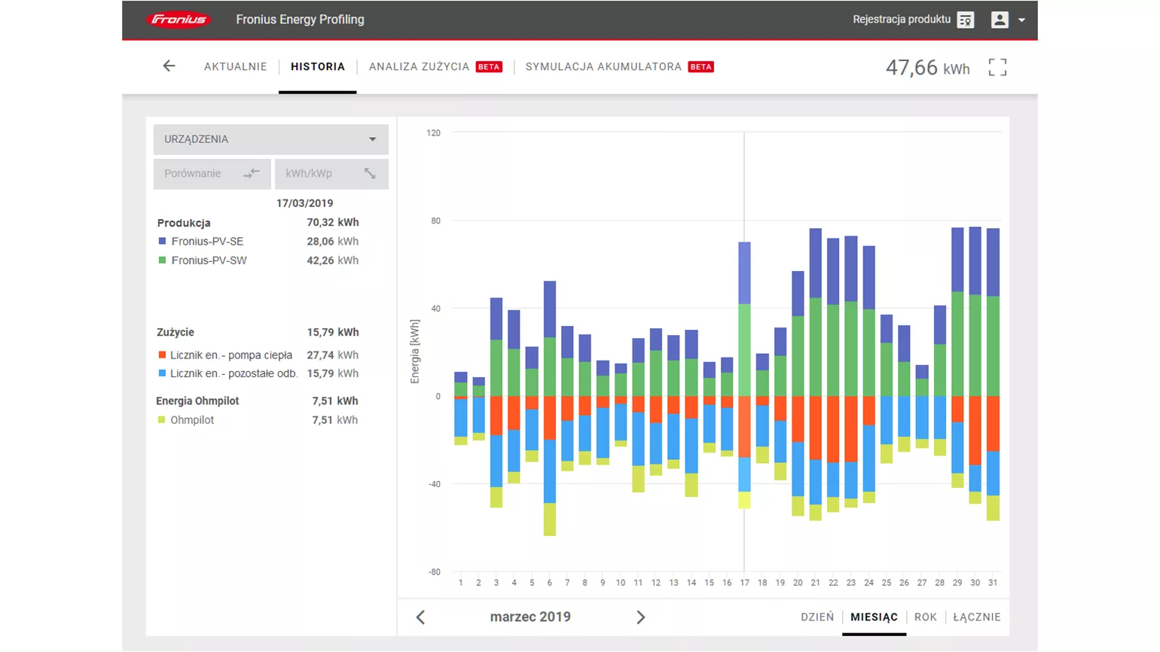Open the user account icon
The height and width of the screenshot is (652, 1160).
point(1000,20)
